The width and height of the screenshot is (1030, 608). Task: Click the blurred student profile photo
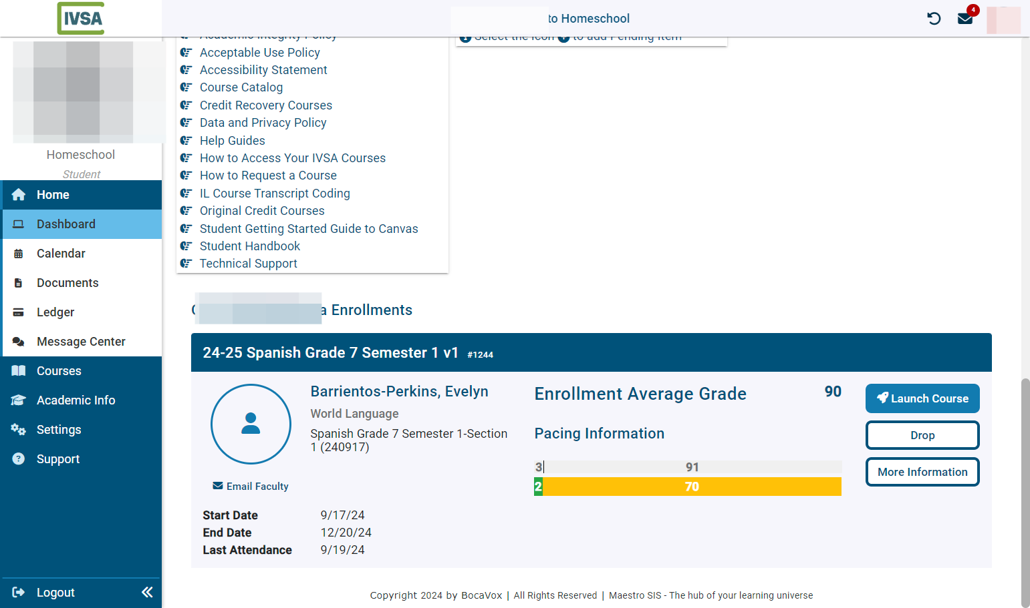89,92
